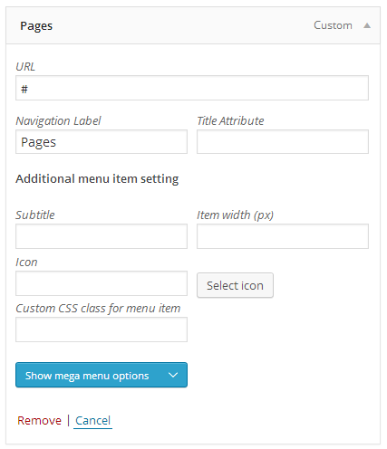The width and height of the screenshot is (387, 449).
Task: Select the Custom CSS class field
Action: [102, 330]
